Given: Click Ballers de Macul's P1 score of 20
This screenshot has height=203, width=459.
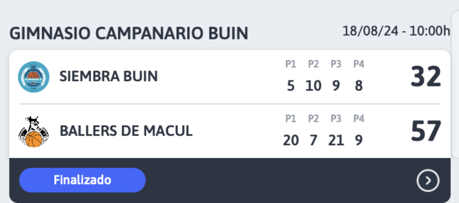Looking at the screenshot, I should 291,141.
